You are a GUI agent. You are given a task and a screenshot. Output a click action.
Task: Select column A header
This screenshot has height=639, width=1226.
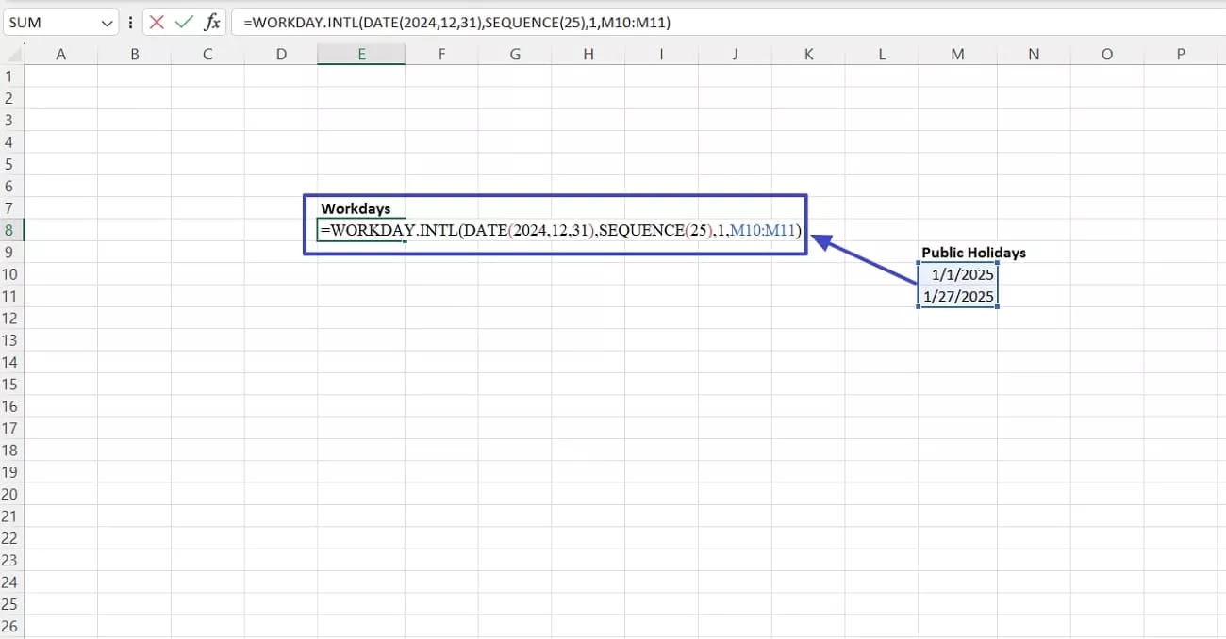[x=61, y=54]
